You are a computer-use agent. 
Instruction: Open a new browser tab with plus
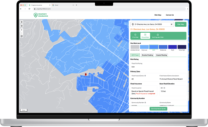76,5
